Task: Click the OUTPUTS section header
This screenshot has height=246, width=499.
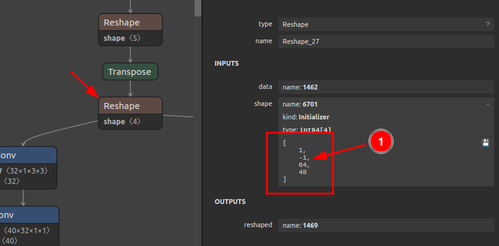Action: [x=230, y=202]
